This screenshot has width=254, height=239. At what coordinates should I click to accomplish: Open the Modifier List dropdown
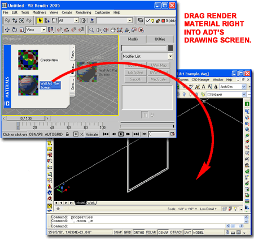point(147,56)
